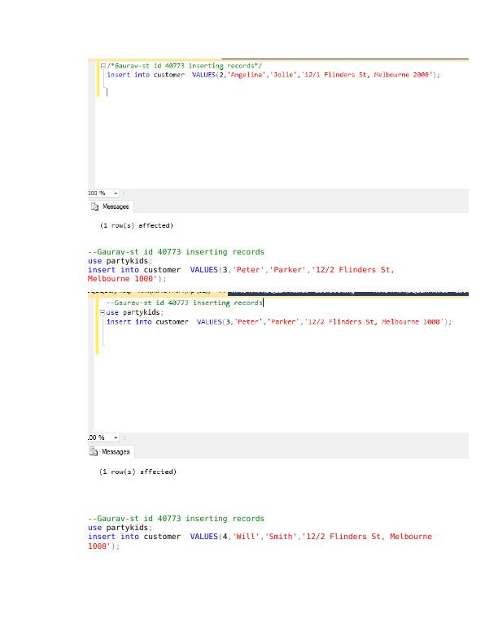Viewport: 498px width, 644px height.
Task: Click Messages icon in lower results pane
Action: (x=95, y=452)
